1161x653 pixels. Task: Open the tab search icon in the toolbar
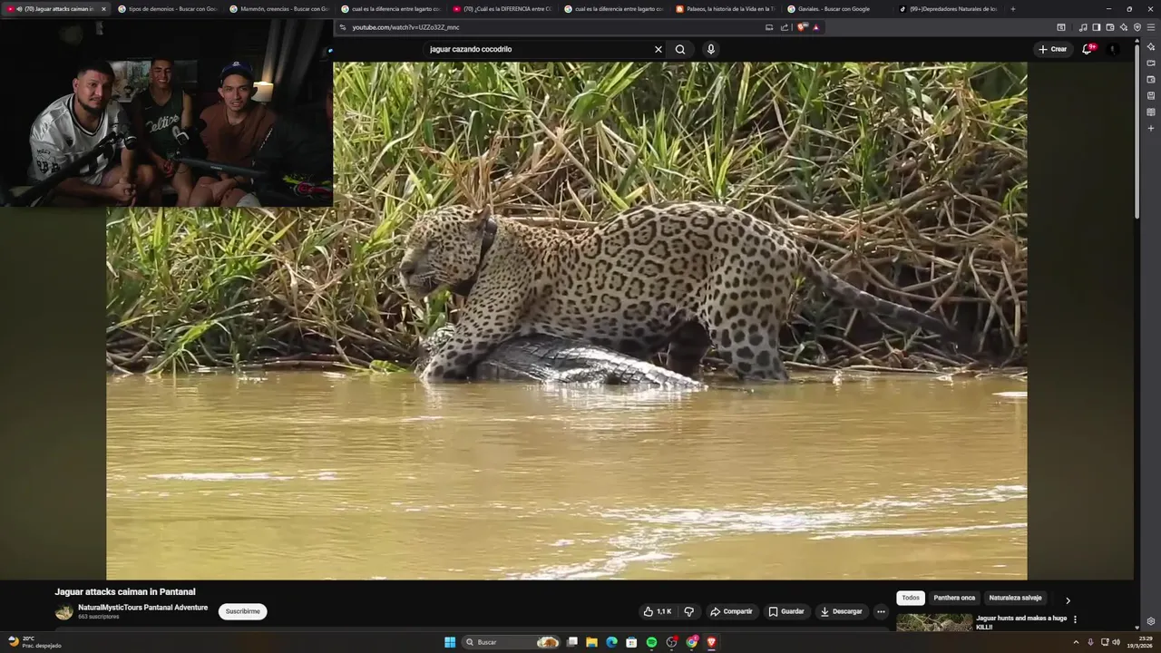click(1061, 27)
